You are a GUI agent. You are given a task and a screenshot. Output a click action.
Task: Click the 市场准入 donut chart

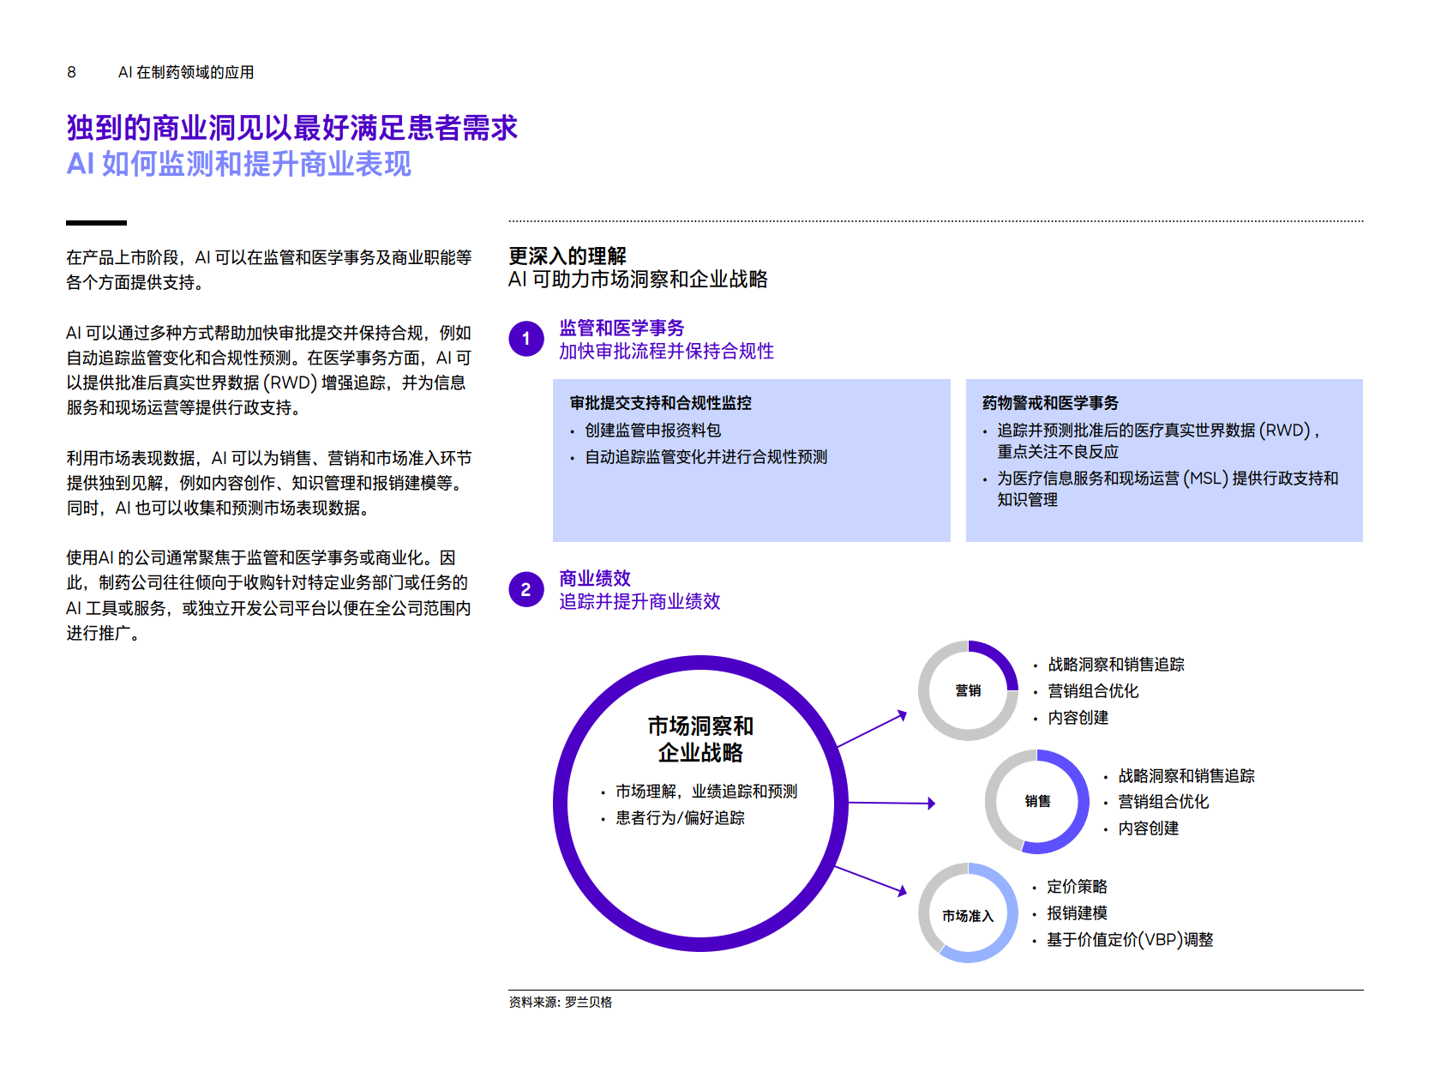pyautogui.click(x=967, y=914)
